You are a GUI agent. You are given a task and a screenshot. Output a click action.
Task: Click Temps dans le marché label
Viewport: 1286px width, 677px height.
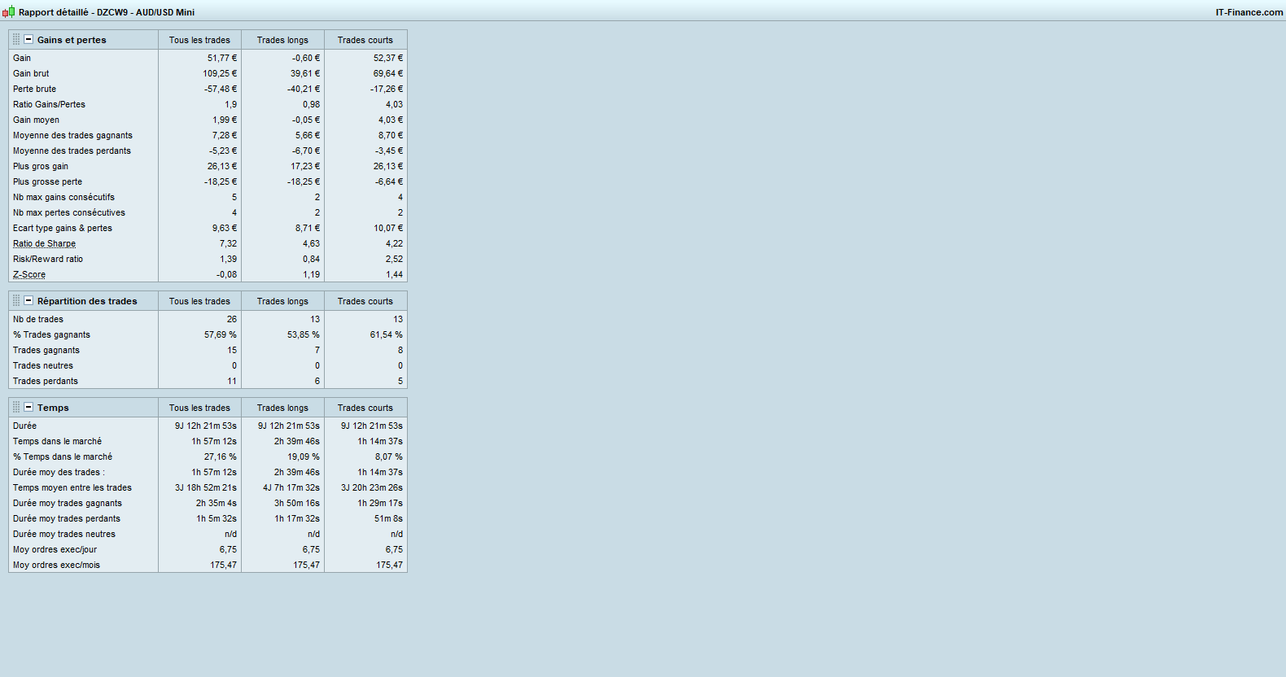pyautogui.click(x=57, y=441)
